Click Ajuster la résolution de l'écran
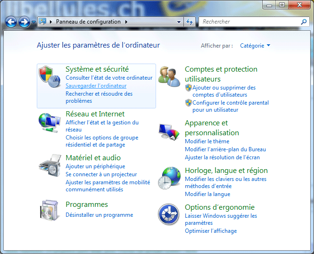314x254 pixels. coord(222,157)
